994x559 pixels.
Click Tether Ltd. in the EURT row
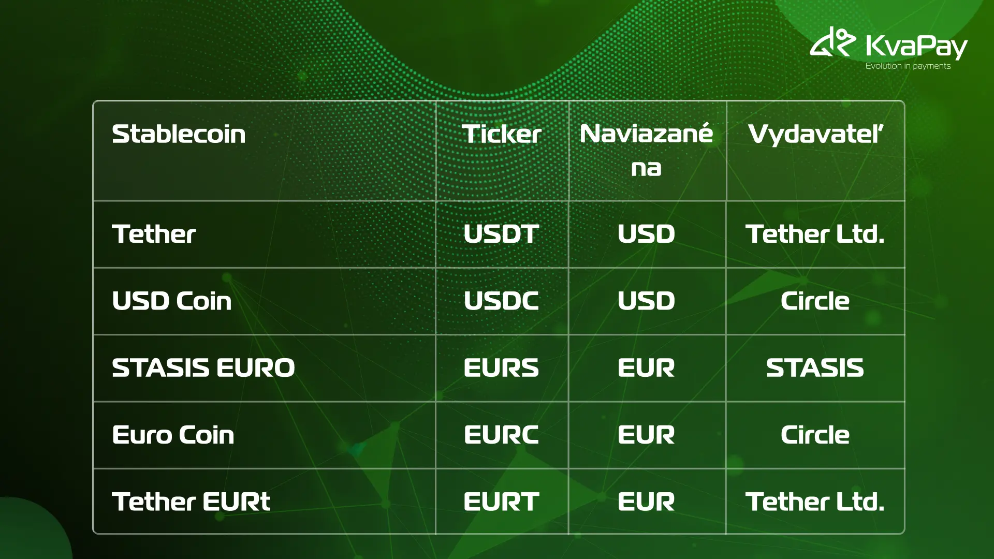[815, 502]
